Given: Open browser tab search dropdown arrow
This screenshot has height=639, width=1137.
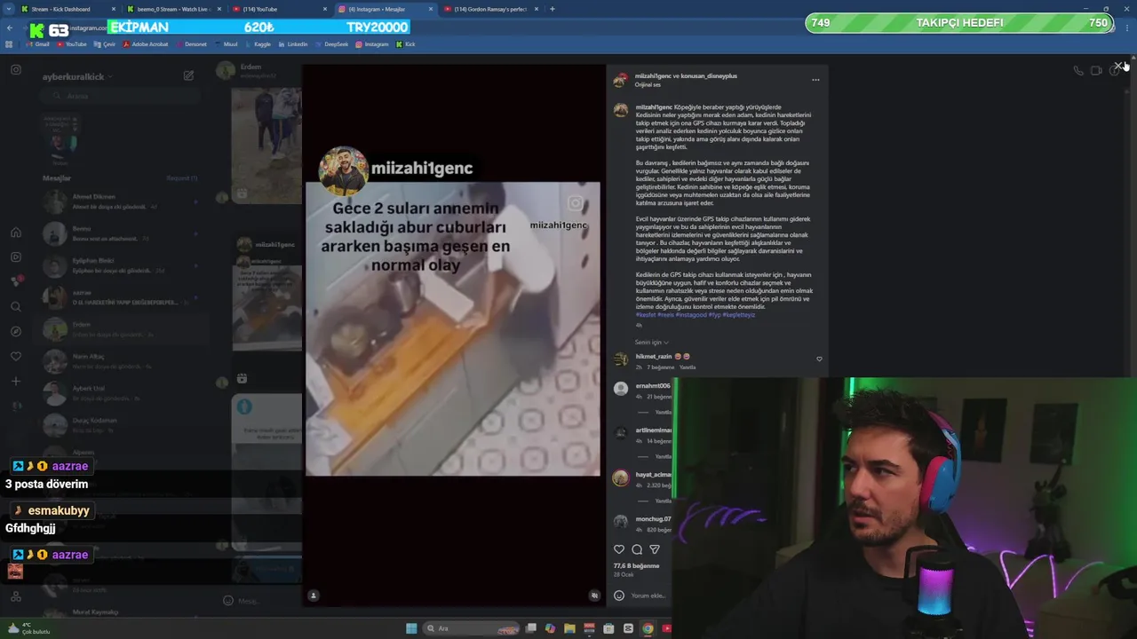Looking at the screenshot, I should 10,9.
